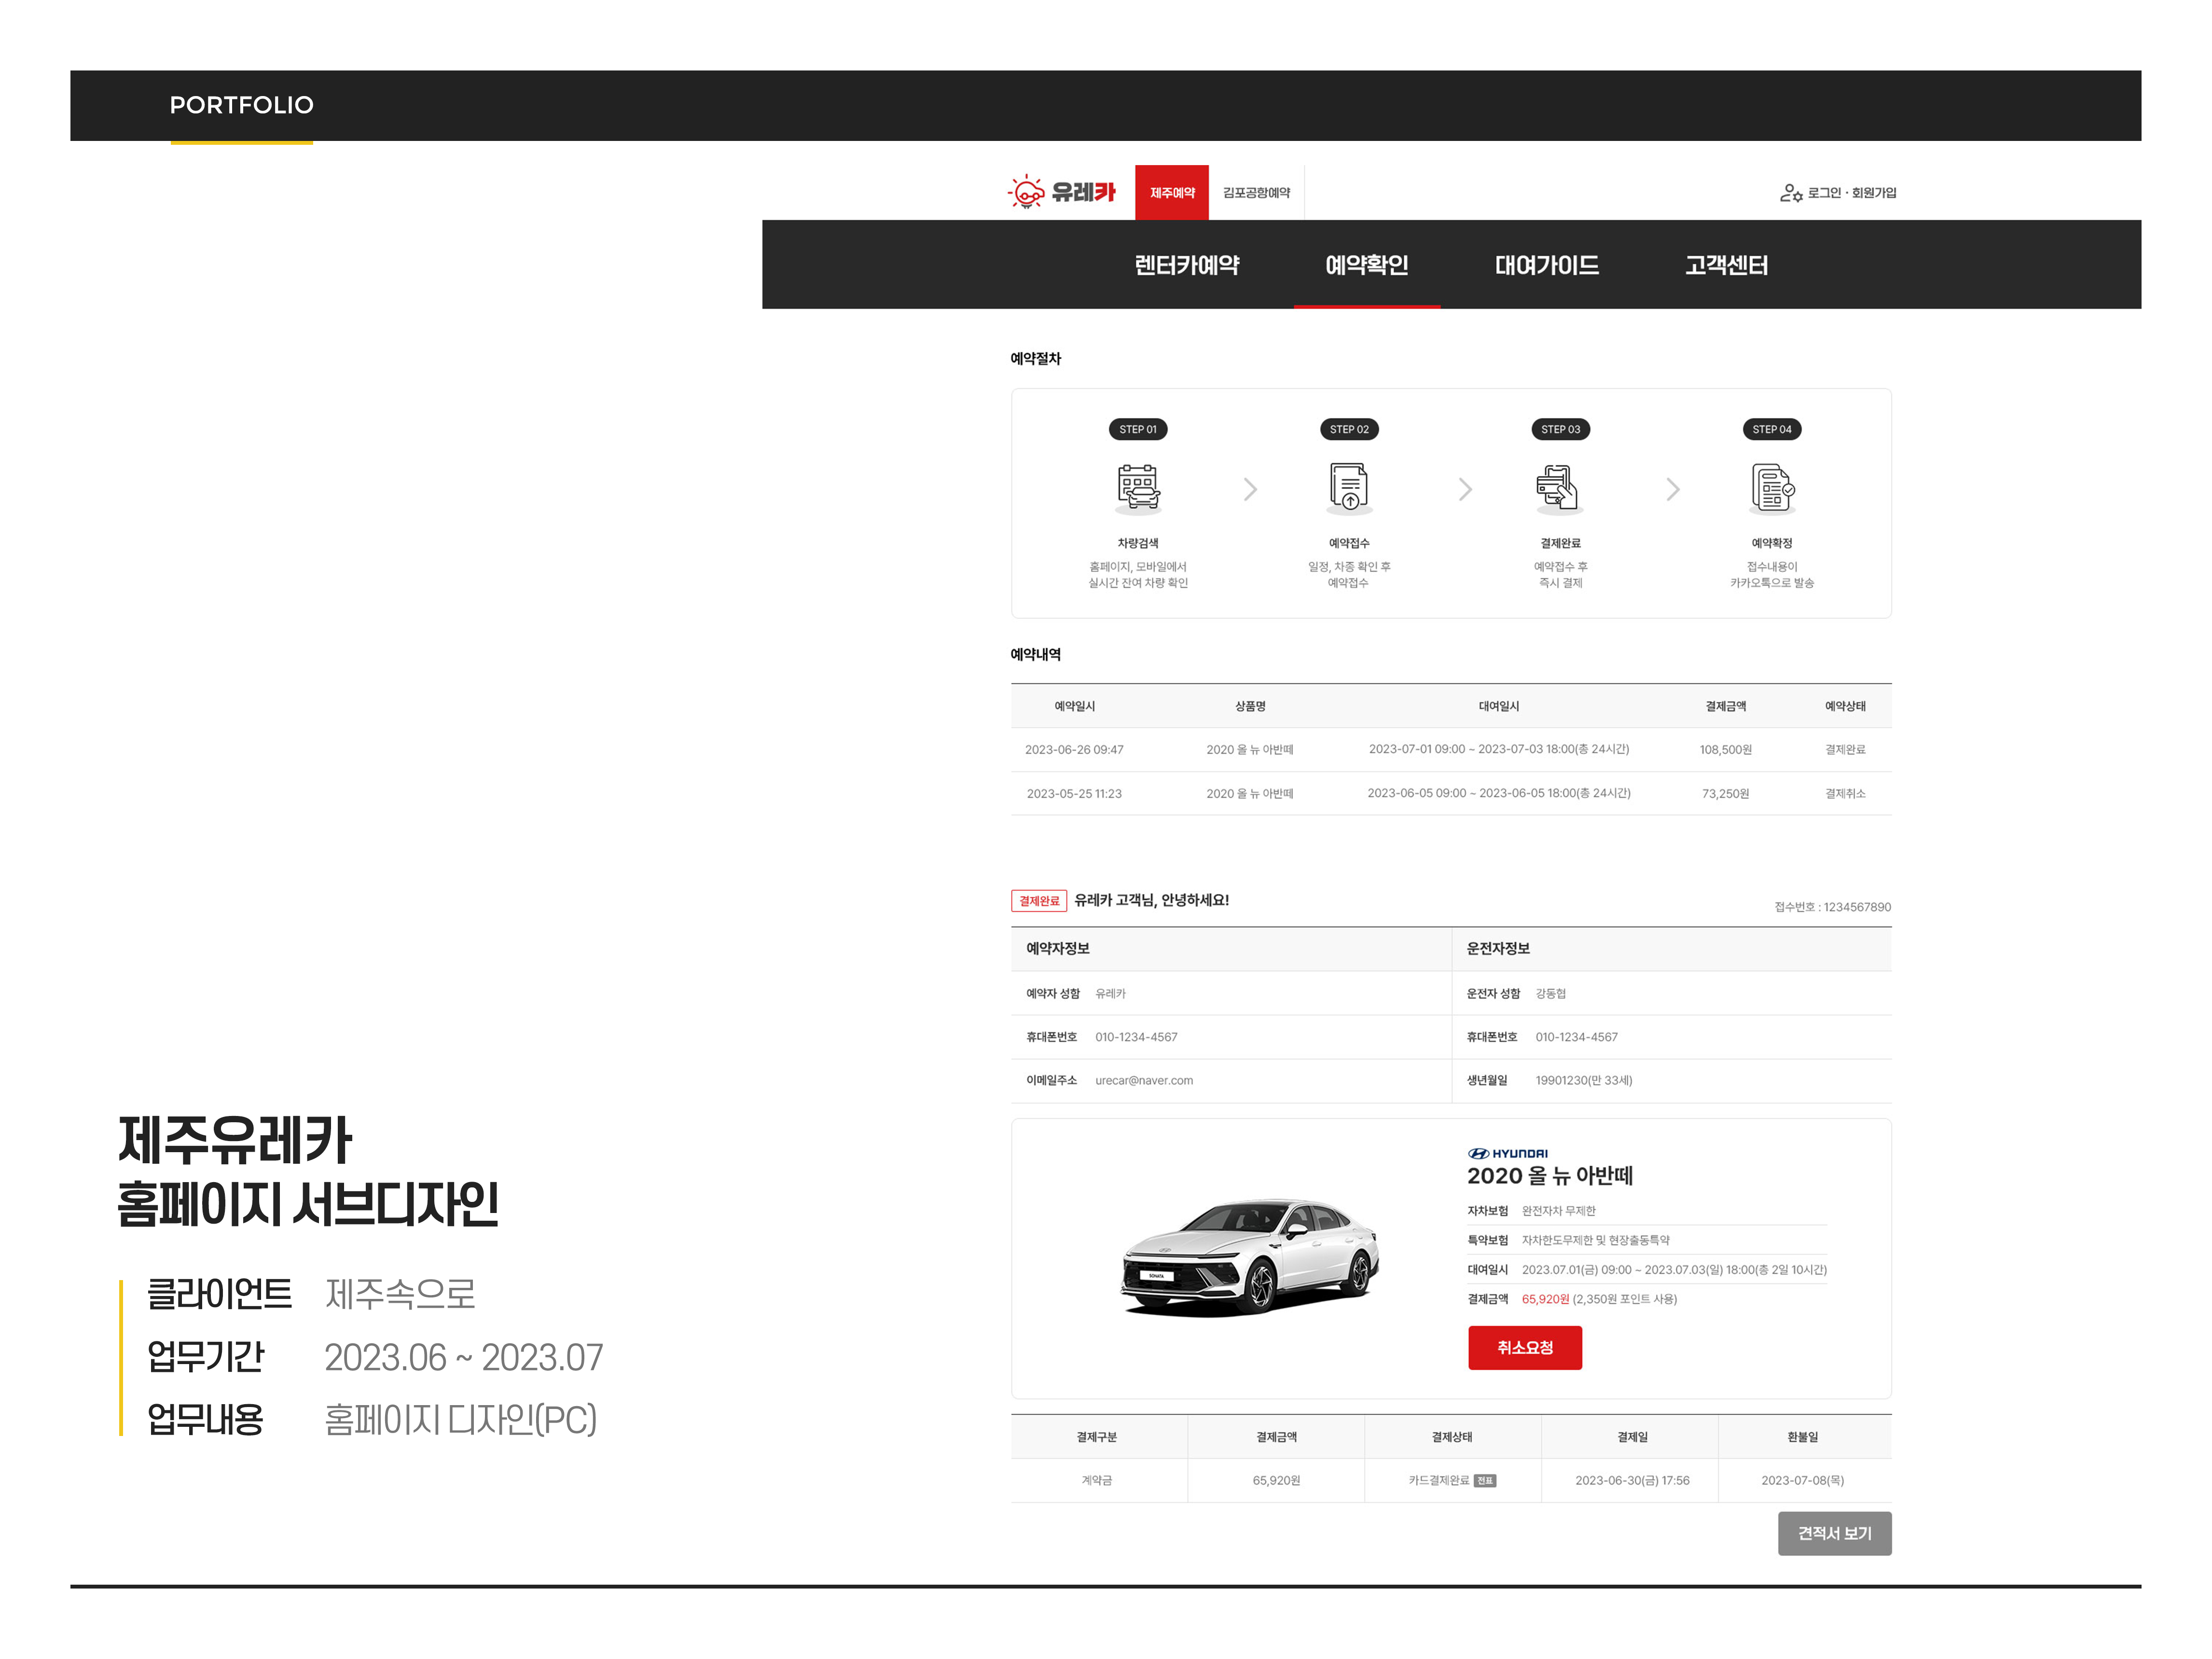Click the red 결제완료 status badge
Image resolution: width=2212 pixels, height=1659 pixels.
coord(1039,901)
